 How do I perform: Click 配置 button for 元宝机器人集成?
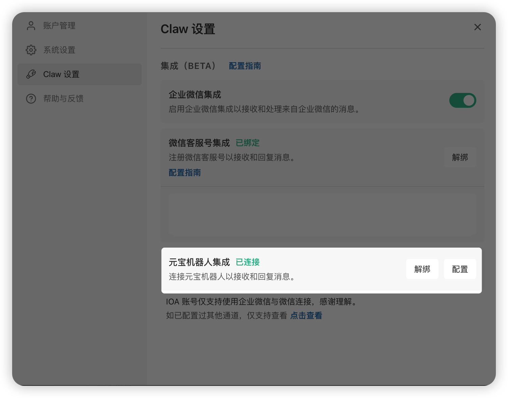[x=460, y=269]
